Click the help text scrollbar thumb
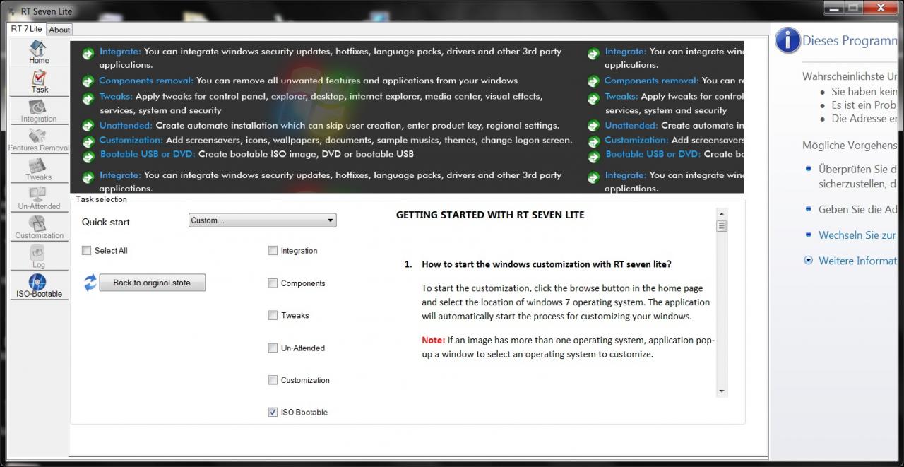This screenshot has height=467, width=904. coord(722,226)
